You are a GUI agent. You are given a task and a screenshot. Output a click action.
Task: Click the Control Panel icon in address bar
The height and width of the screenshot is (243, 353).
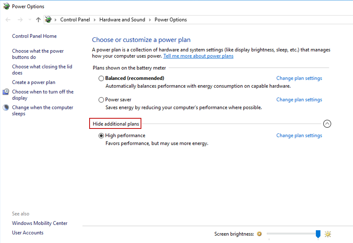tap(48, 19)
